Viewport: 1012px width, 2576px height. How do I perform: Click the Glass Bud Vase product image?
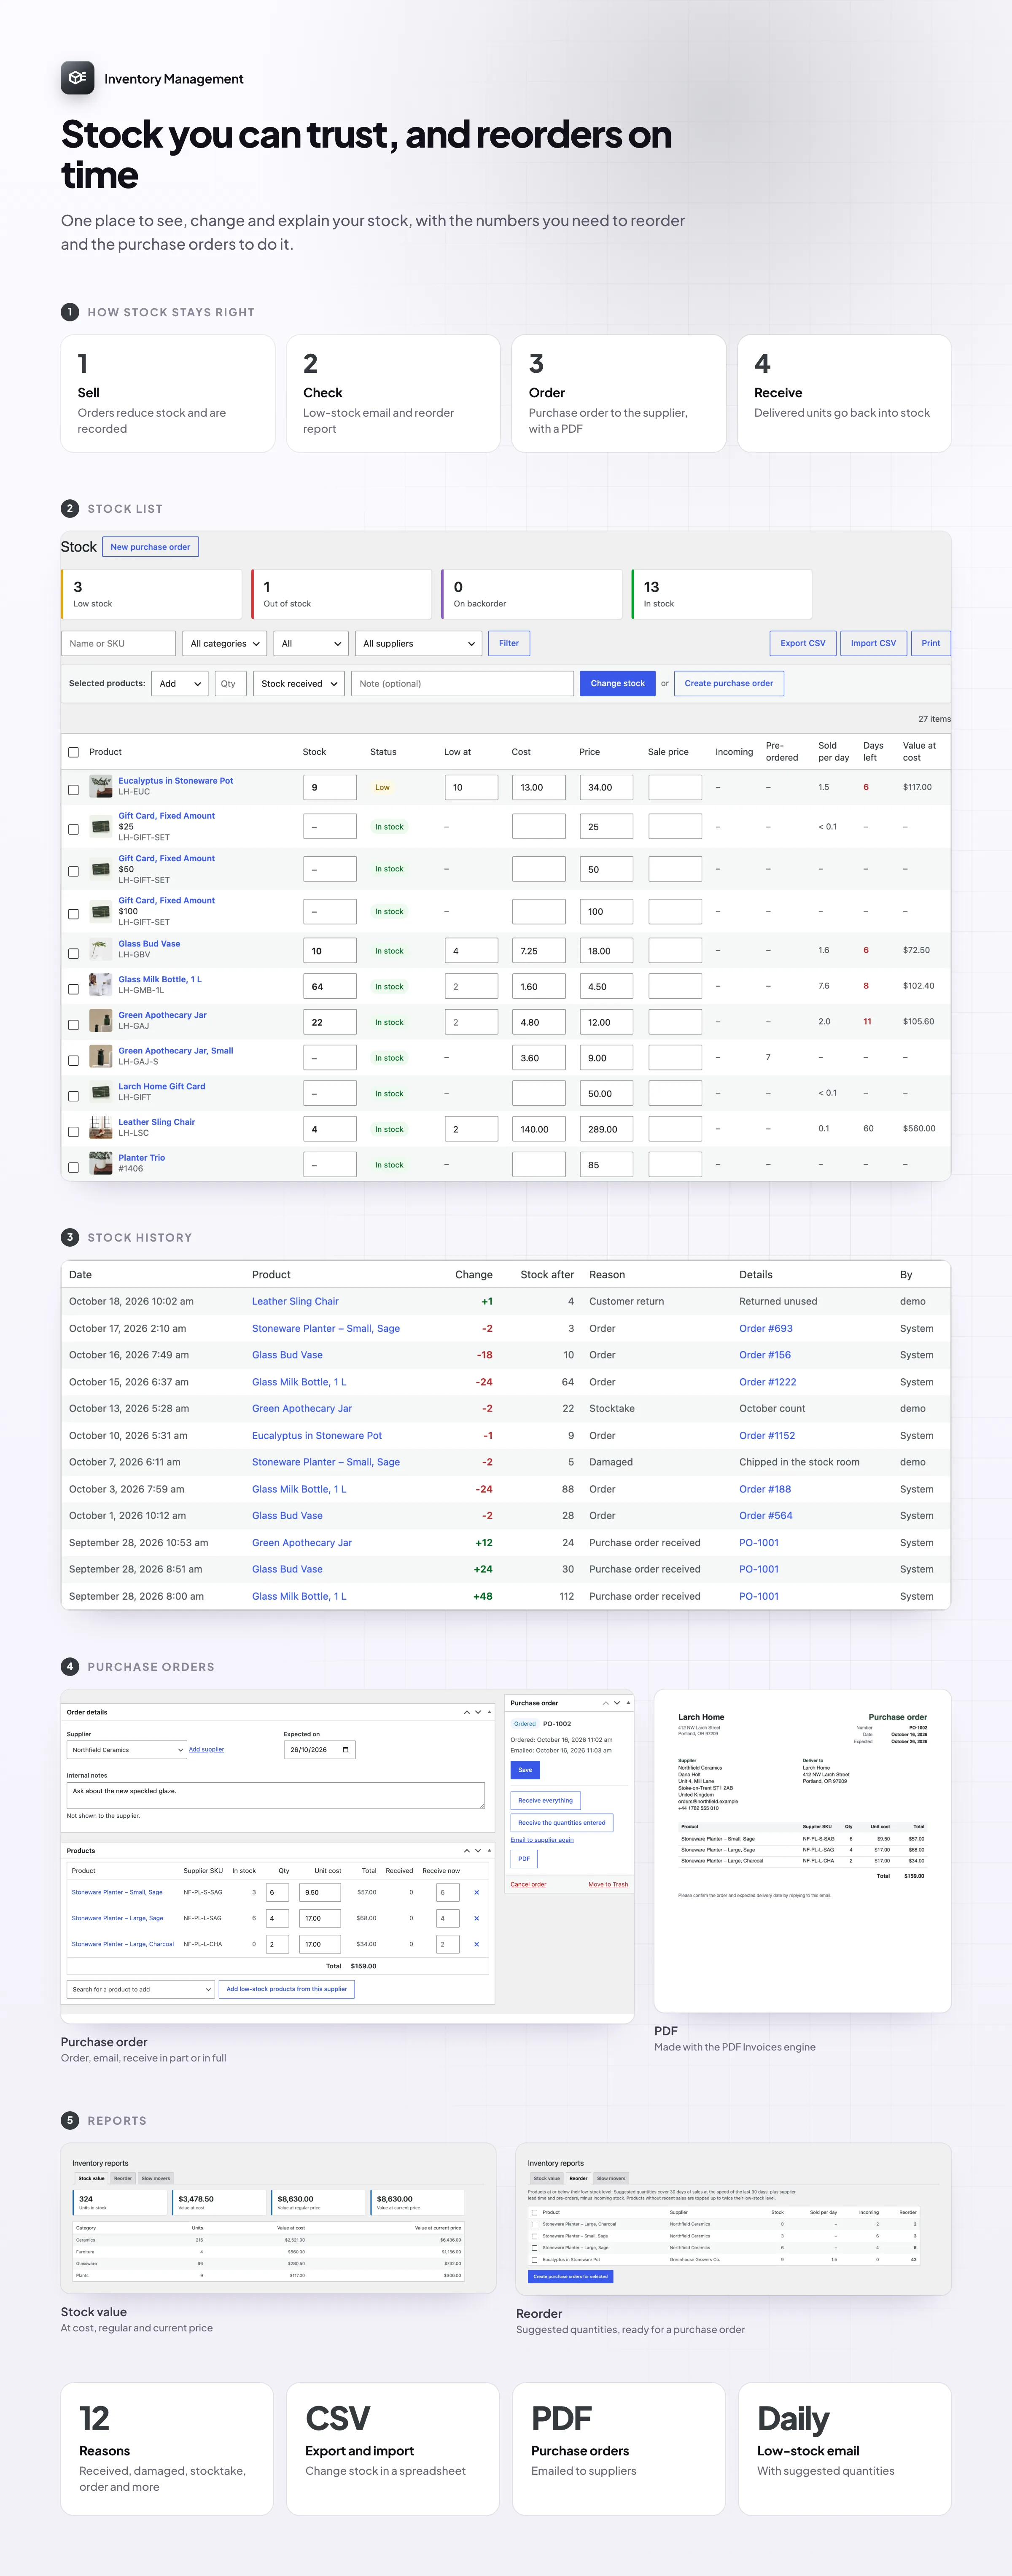click(101, 949)
